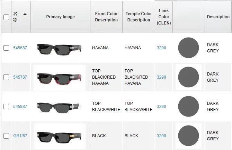Sort by Front Color Description header

pos(106,17)
